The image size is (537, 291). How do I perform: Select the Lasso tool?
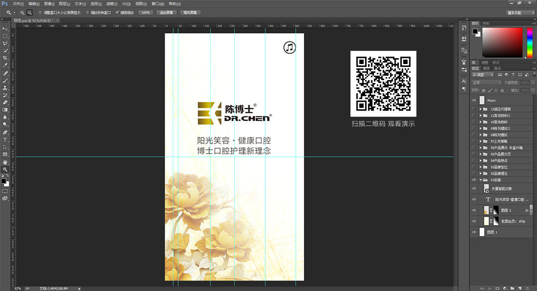click(x=5, y=43)
